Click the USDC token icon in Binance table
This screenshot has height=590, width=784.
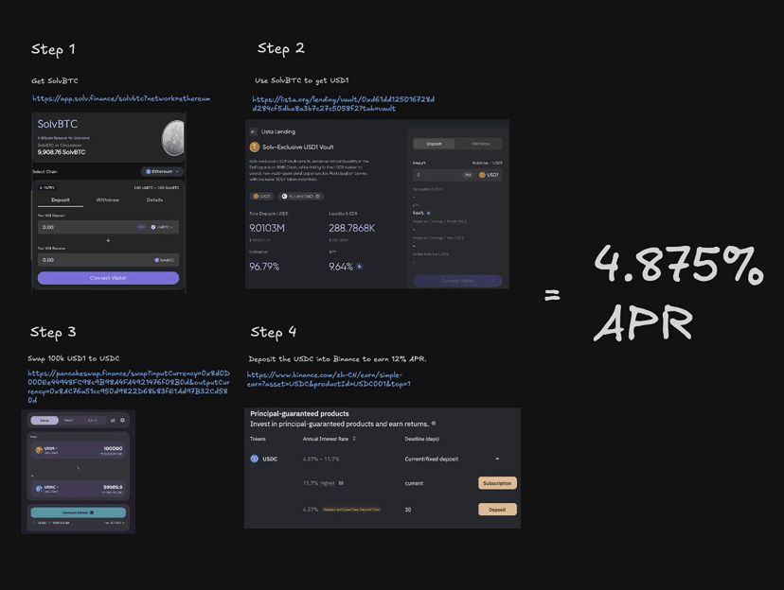coord(254,459)
